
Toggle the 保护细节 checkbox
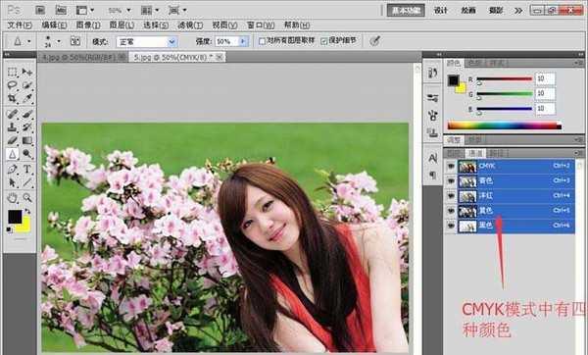324,41
